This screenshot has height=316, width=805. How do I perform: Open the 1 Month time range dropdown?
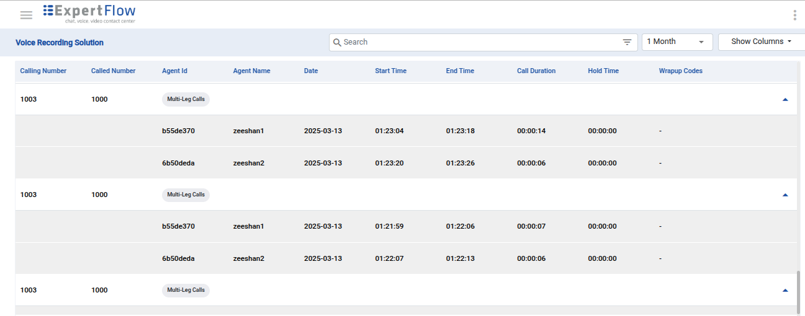[677, 42]
